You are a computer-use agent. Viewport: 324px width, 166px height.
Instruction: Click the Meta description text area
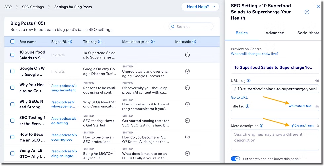point(275,140)
